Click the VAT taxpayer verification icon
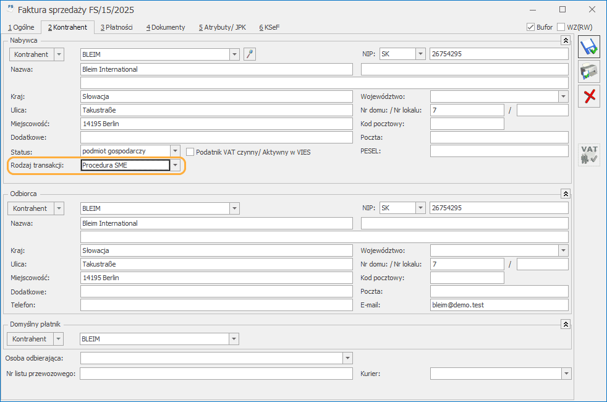The width and height of the screenshot is (607, 402). (x=589, y=155)
